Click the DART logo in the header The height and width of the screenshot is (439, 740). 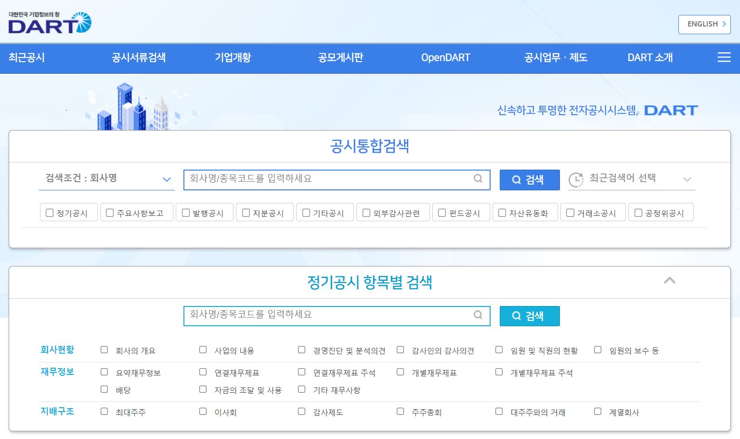[x=50, y=23]
